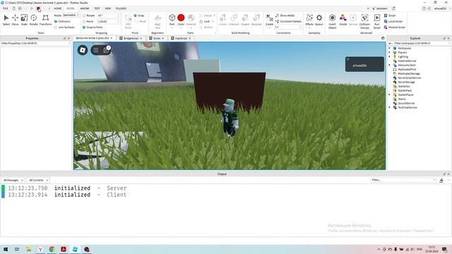Activate the Transform tool

point(45,20)
